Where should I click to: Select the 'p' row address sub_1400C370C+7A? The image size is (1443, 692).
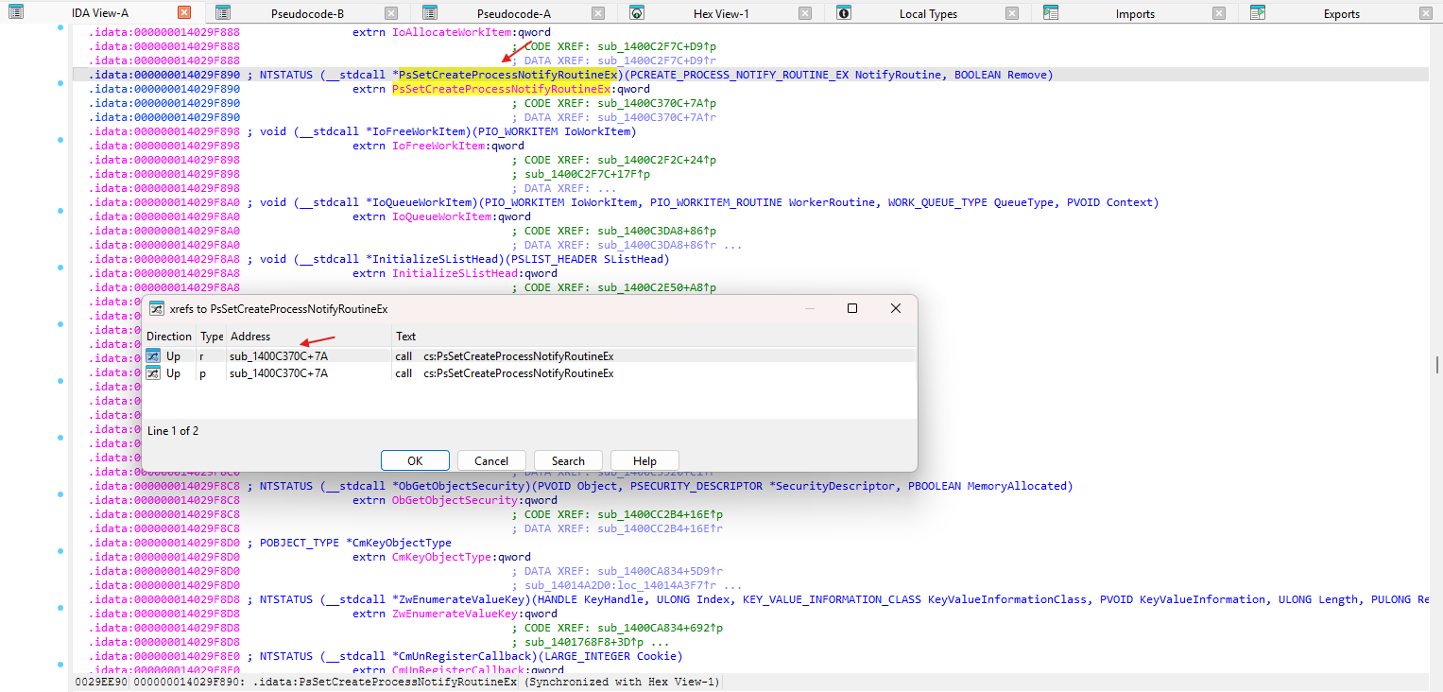[x=279, y=373]
